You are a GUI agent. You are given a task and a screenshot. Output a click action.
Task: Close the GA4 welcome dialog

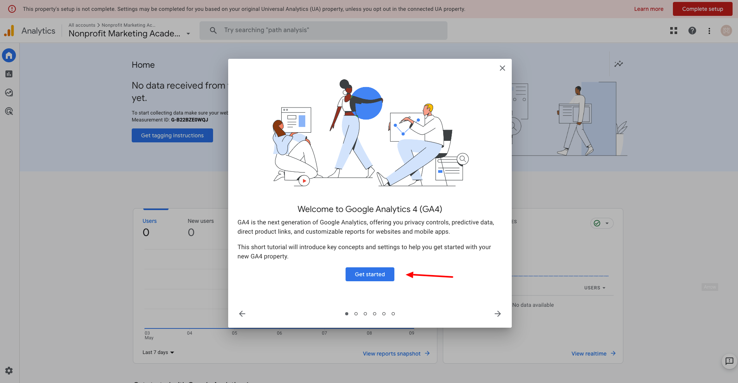(x=502, y=68)
